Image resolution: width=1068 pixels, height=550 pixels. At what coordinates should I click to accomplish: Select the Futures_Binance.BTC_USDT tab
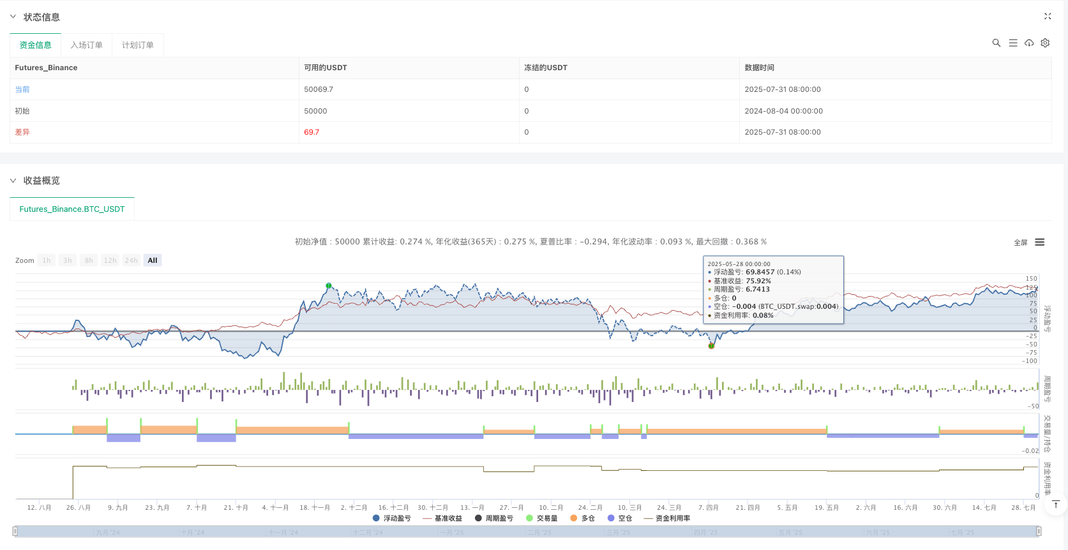[x=72, y=209]
